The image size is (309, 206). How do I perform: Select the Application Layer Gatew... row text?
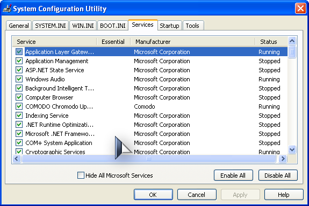point(60,52)
